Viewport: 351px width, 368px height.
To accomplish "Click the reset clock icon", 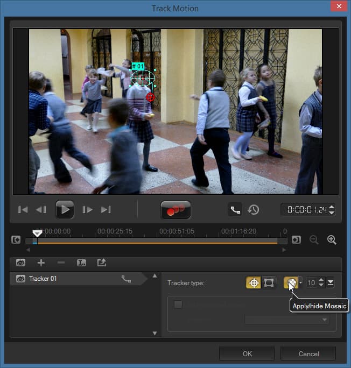I will point(253,210).
